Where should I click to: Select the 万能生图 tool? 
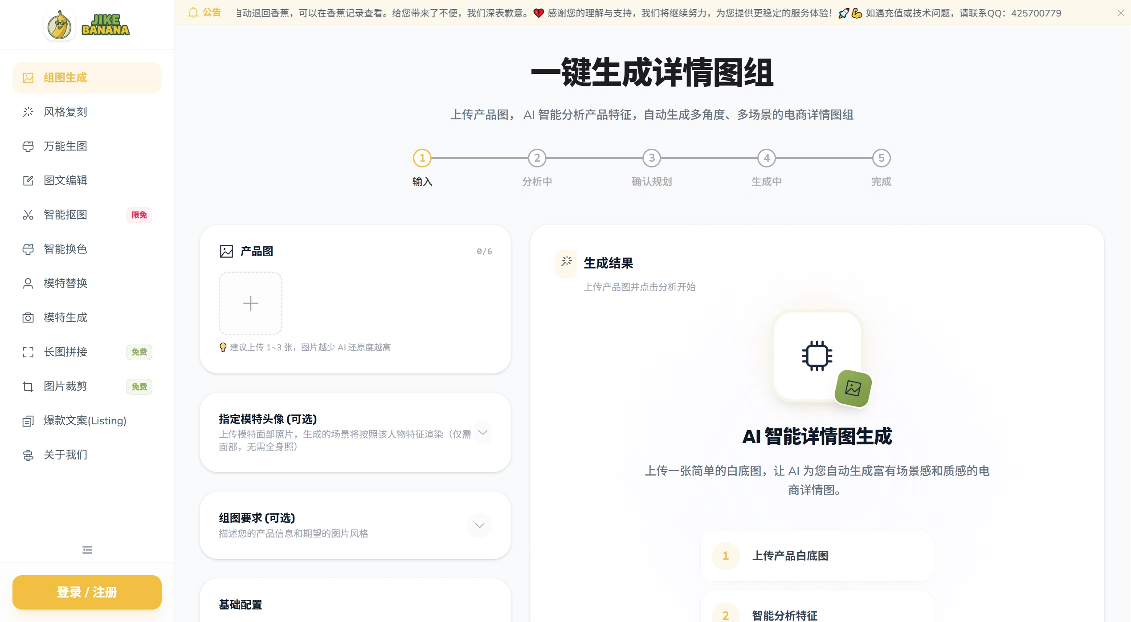(x=65, y=146)
